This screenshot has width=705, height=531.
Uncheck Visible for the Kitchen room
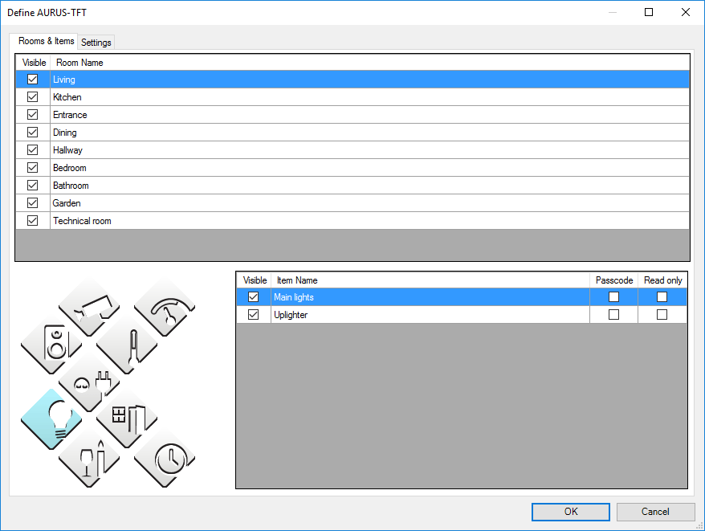pos(33,97)
